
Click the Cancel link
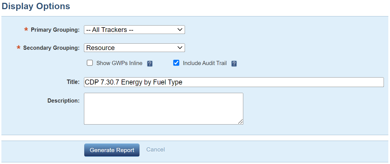[156, 150]
